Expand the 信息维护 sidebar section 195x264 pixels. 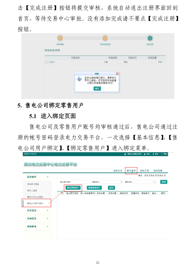click(37, 177)
